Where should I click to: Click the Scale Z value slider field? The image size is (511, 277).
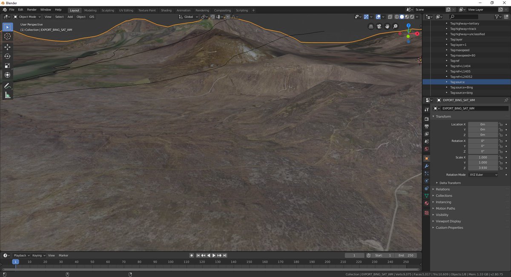pyautogui.click(x=483, y=168)
